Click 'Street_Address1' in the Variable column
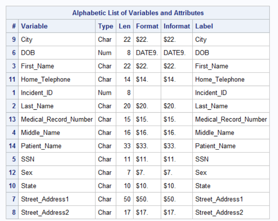This screenshot has width=278, height=221. [x=45, y=199]
